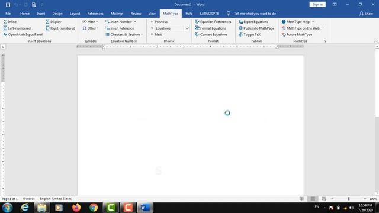
Task: Click the 100% zoom level
Action: 373,199
